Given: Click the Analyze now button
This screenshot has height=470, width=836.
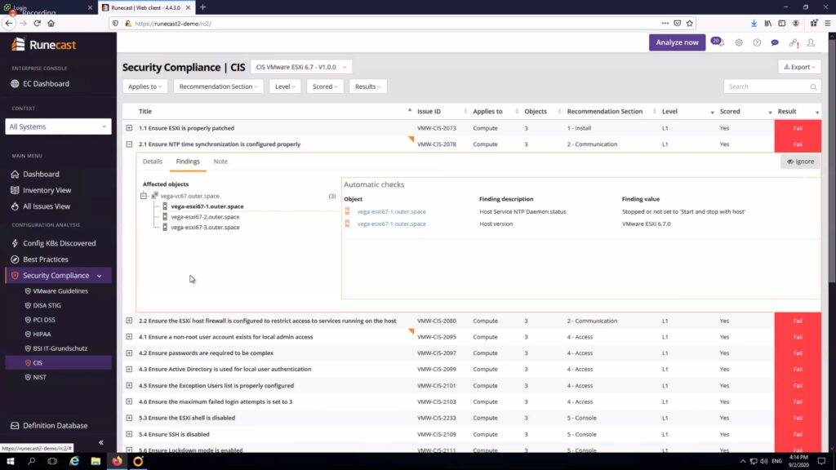Looking at the screenshot, I should pyautogui.click(x=677, y=42).
